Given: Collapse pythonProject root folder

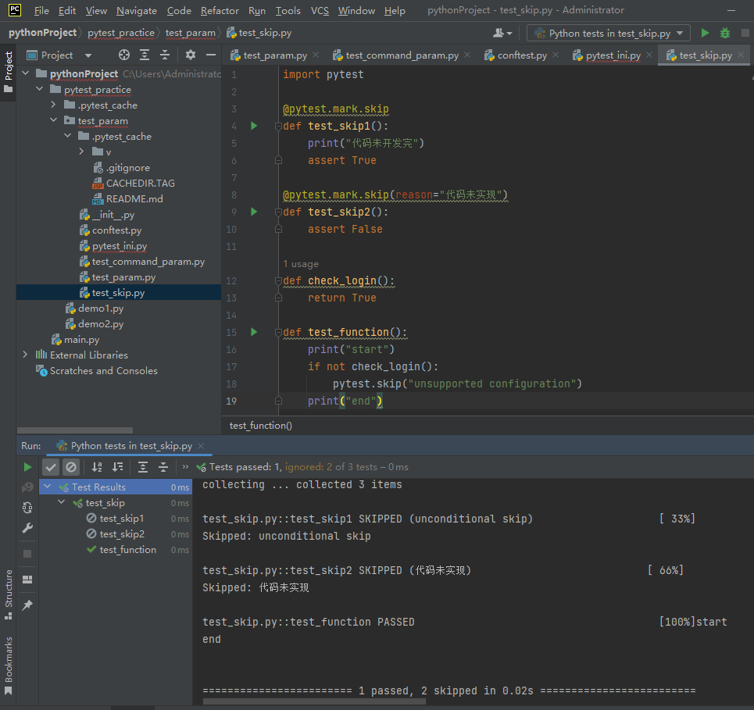Looking at the screenshot, I should click(26, 73).
